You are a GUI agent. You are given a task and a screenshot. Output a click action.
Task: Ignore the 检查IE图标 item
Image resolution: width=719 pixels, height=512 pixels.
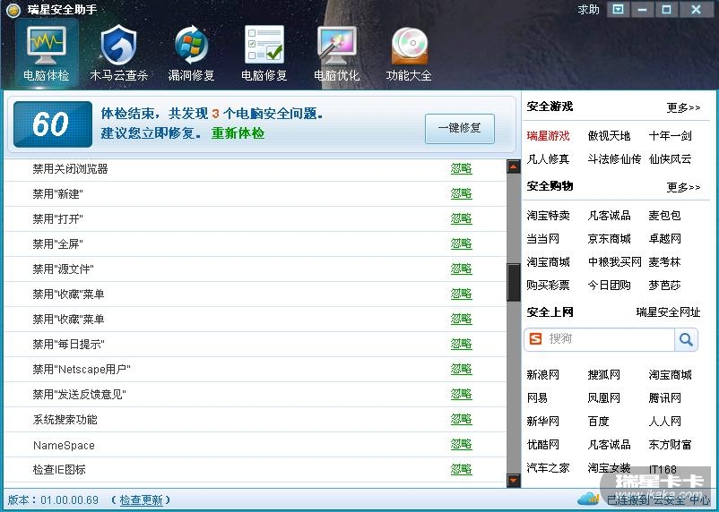(x=462, y=469)
